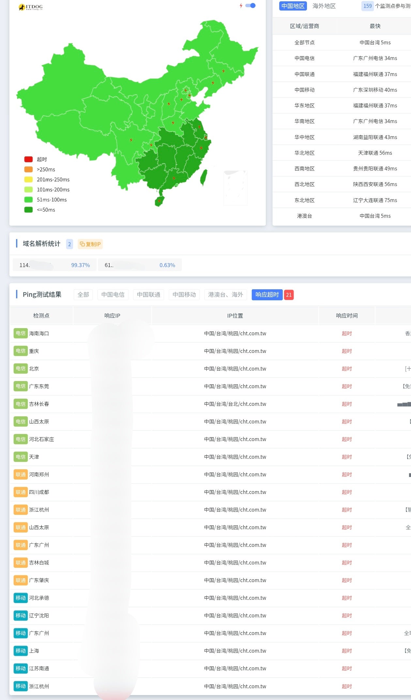This screenshot has width=411, height=700.
Task: Click the orange >250ms legend swatch
Action: pyautogui.click(x=28, y=169)
